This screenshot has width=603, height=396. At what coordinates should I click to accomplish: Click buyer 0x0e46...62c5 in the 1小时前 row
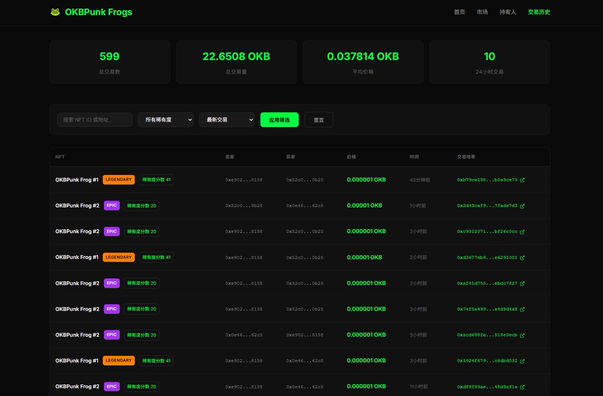click(x=305, y=206)
